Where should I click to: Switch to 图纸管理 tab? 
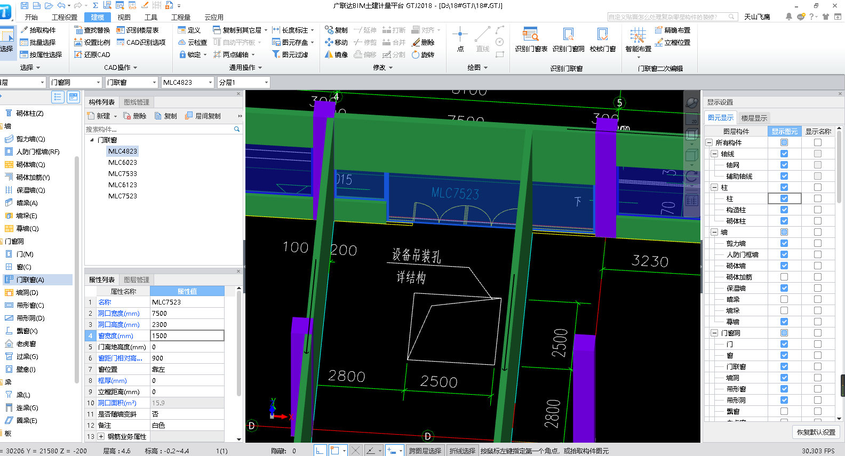click(137, 102)
